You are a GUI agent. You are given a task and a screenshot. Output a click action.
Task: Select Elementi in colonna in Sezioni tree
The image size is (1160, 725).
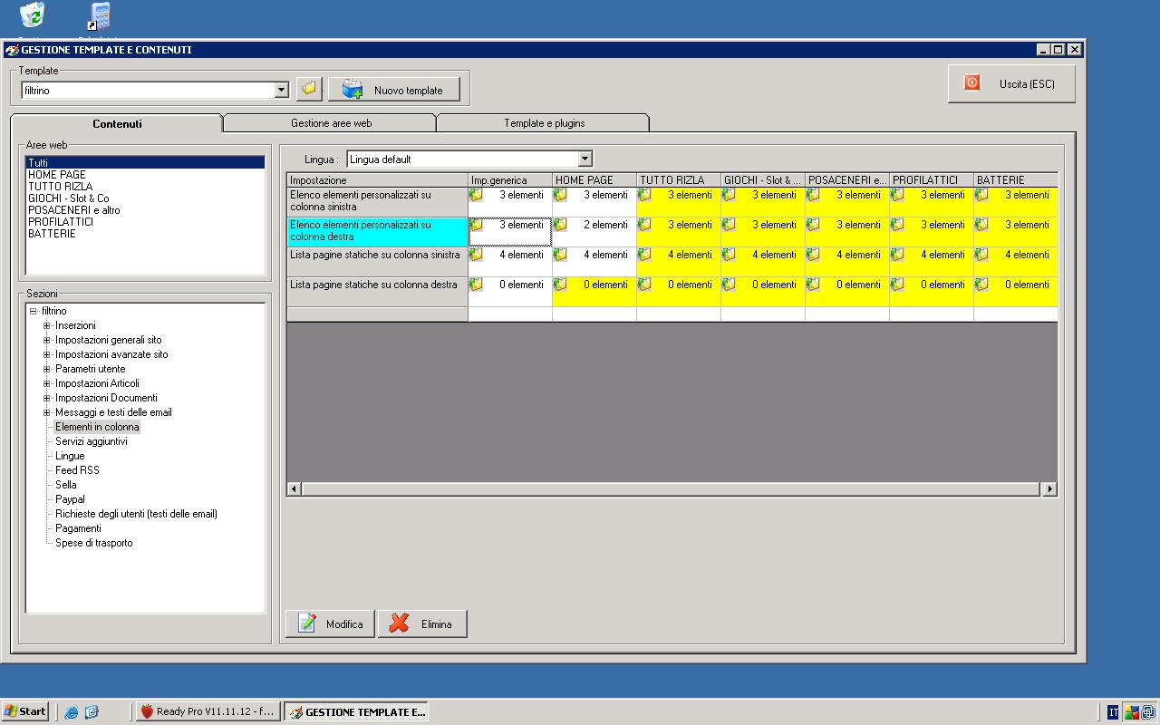(97, 427)
